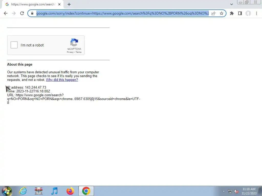Reload this page

[x=22, y=13]
